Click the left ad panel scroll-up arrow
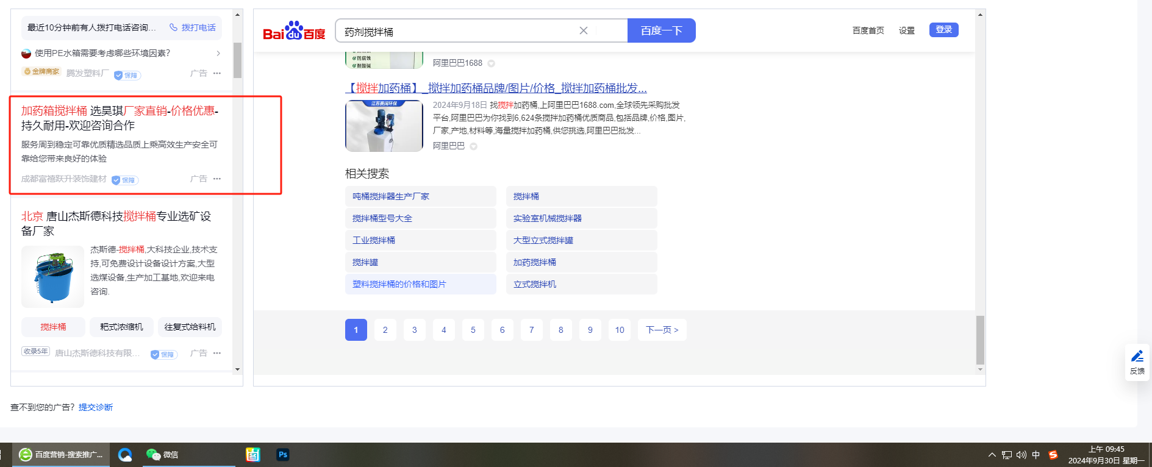Screen dimensions: 1152x467 coord(238,13)
